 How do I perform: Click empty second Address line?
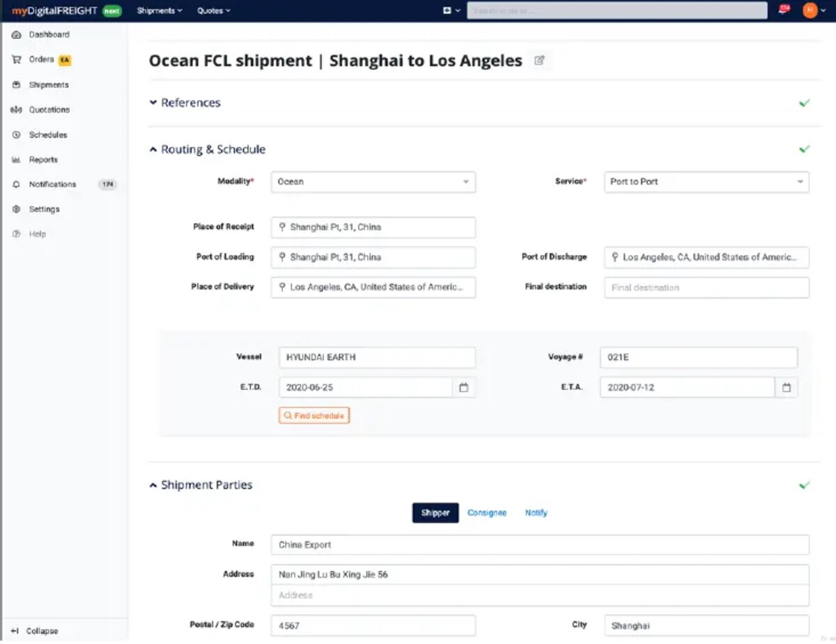(x=540, y=595)
